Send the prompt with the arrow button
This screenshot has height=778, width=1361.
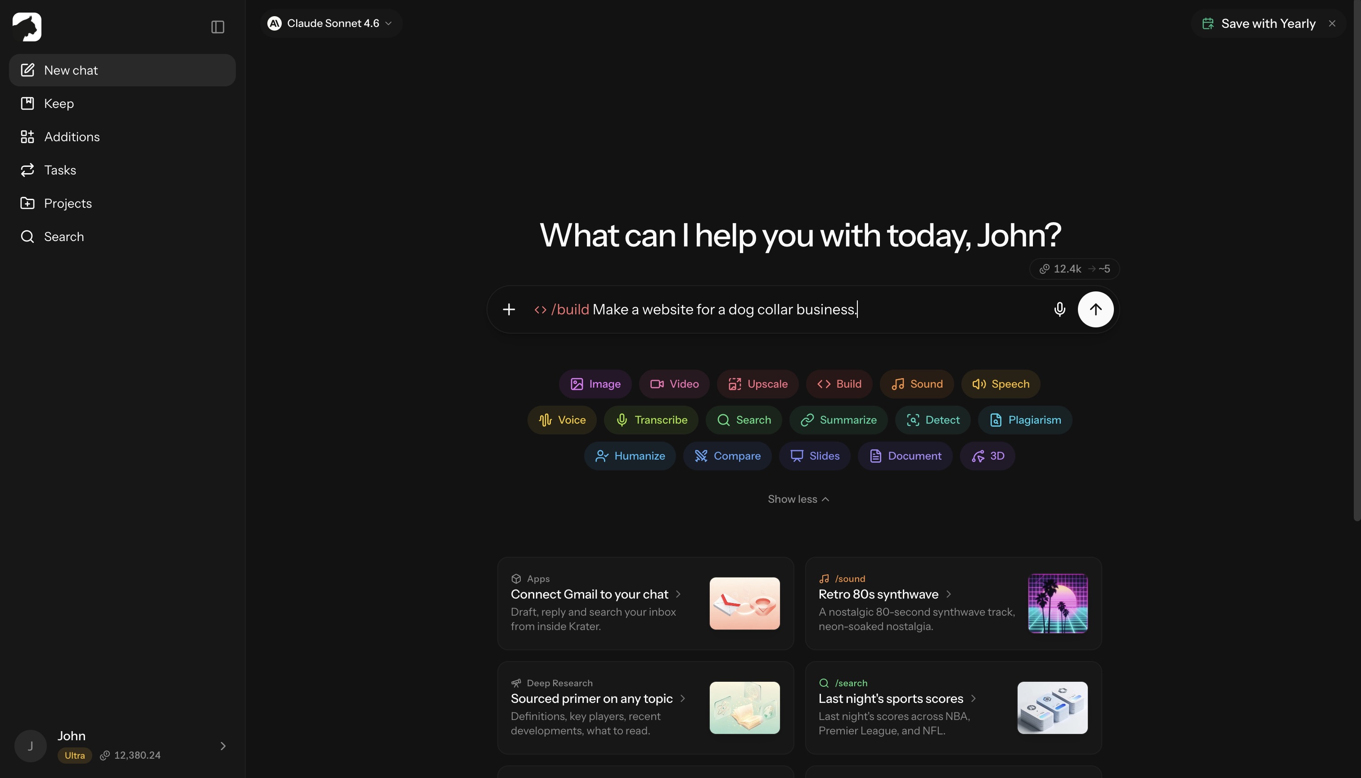click(1095, 309)
